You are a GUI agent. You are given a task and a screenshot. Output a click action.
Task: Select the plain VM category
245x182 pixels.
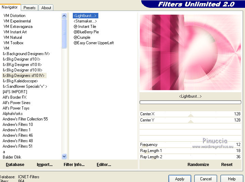tap(6, 48)
